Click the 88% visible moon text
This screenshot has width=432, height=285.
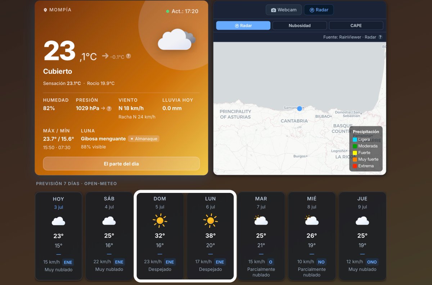(x=93, y=147)
